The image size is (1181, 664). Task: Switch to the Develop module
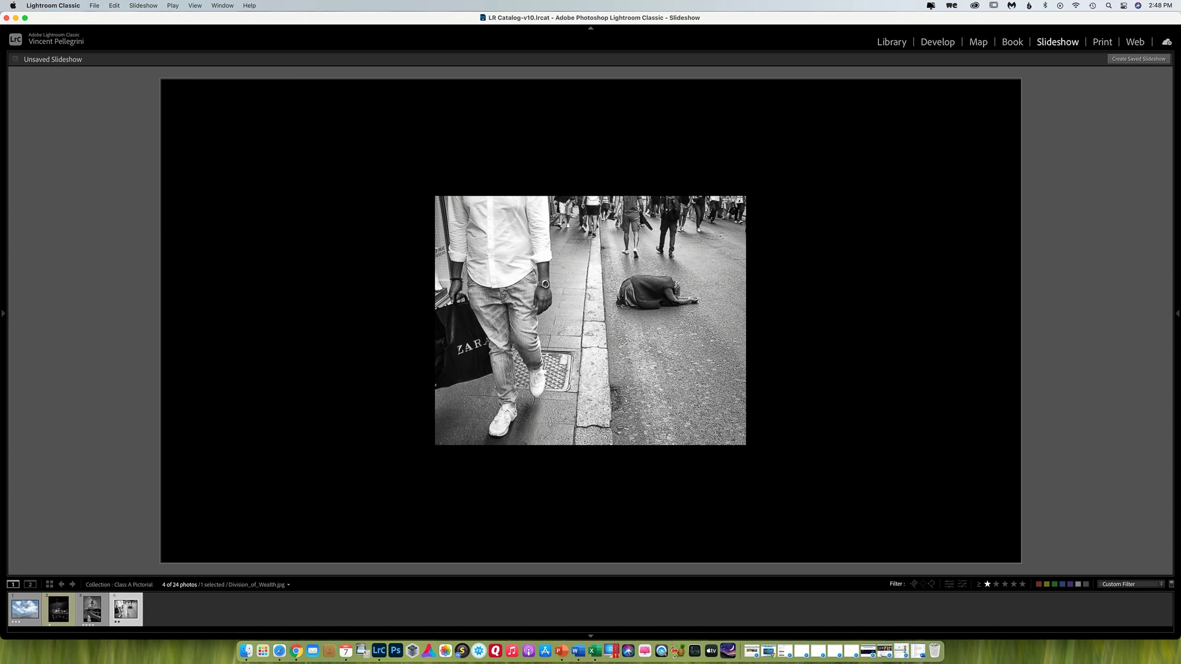click(937, 42)
